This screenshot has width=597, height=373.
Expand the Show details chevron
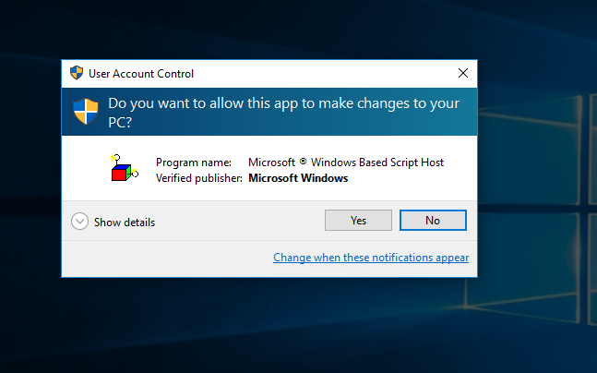tap(79, 222)
